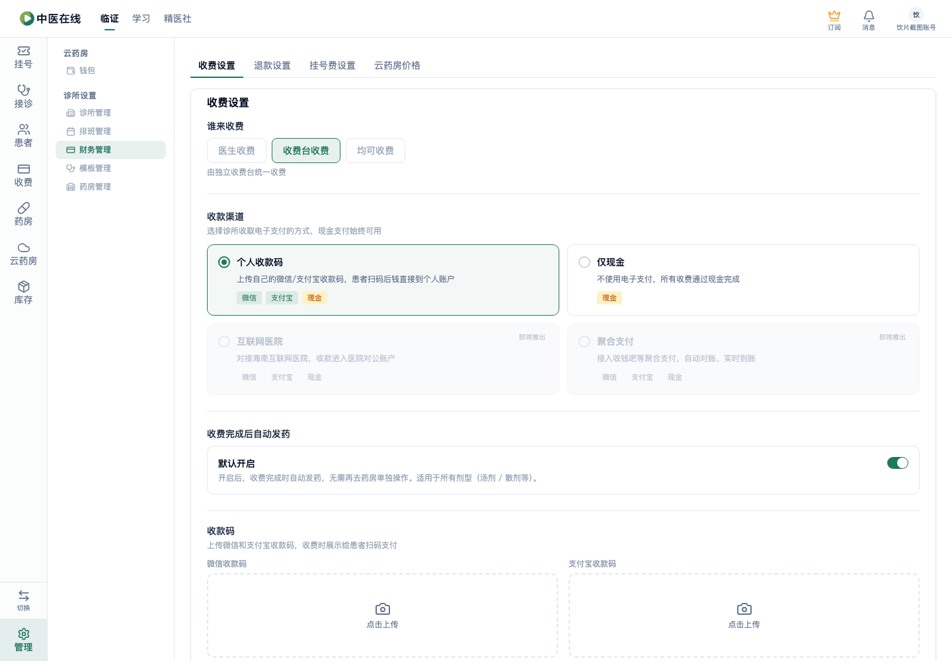Click the 云药房 heading in the settings menu
The width and height of the screenshot is (952, 661).
point(76,53)
